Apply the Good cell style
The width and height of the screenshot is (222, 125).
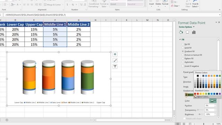point(118,4)
